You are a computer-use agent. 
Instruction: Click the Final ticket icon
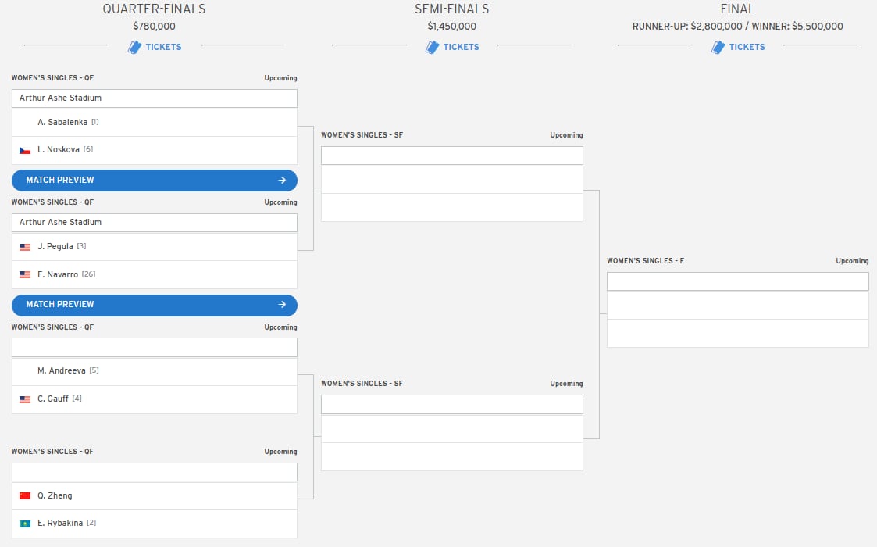(718, 48)
